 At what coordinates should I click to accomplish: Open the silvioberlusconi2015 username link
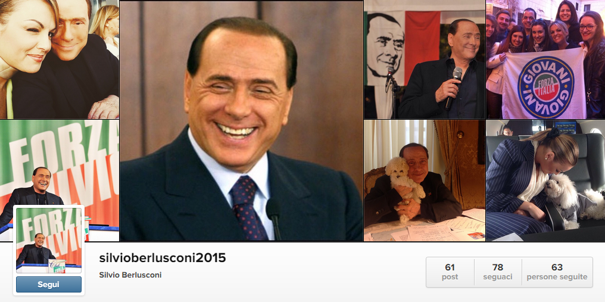(x=163, y=258)
